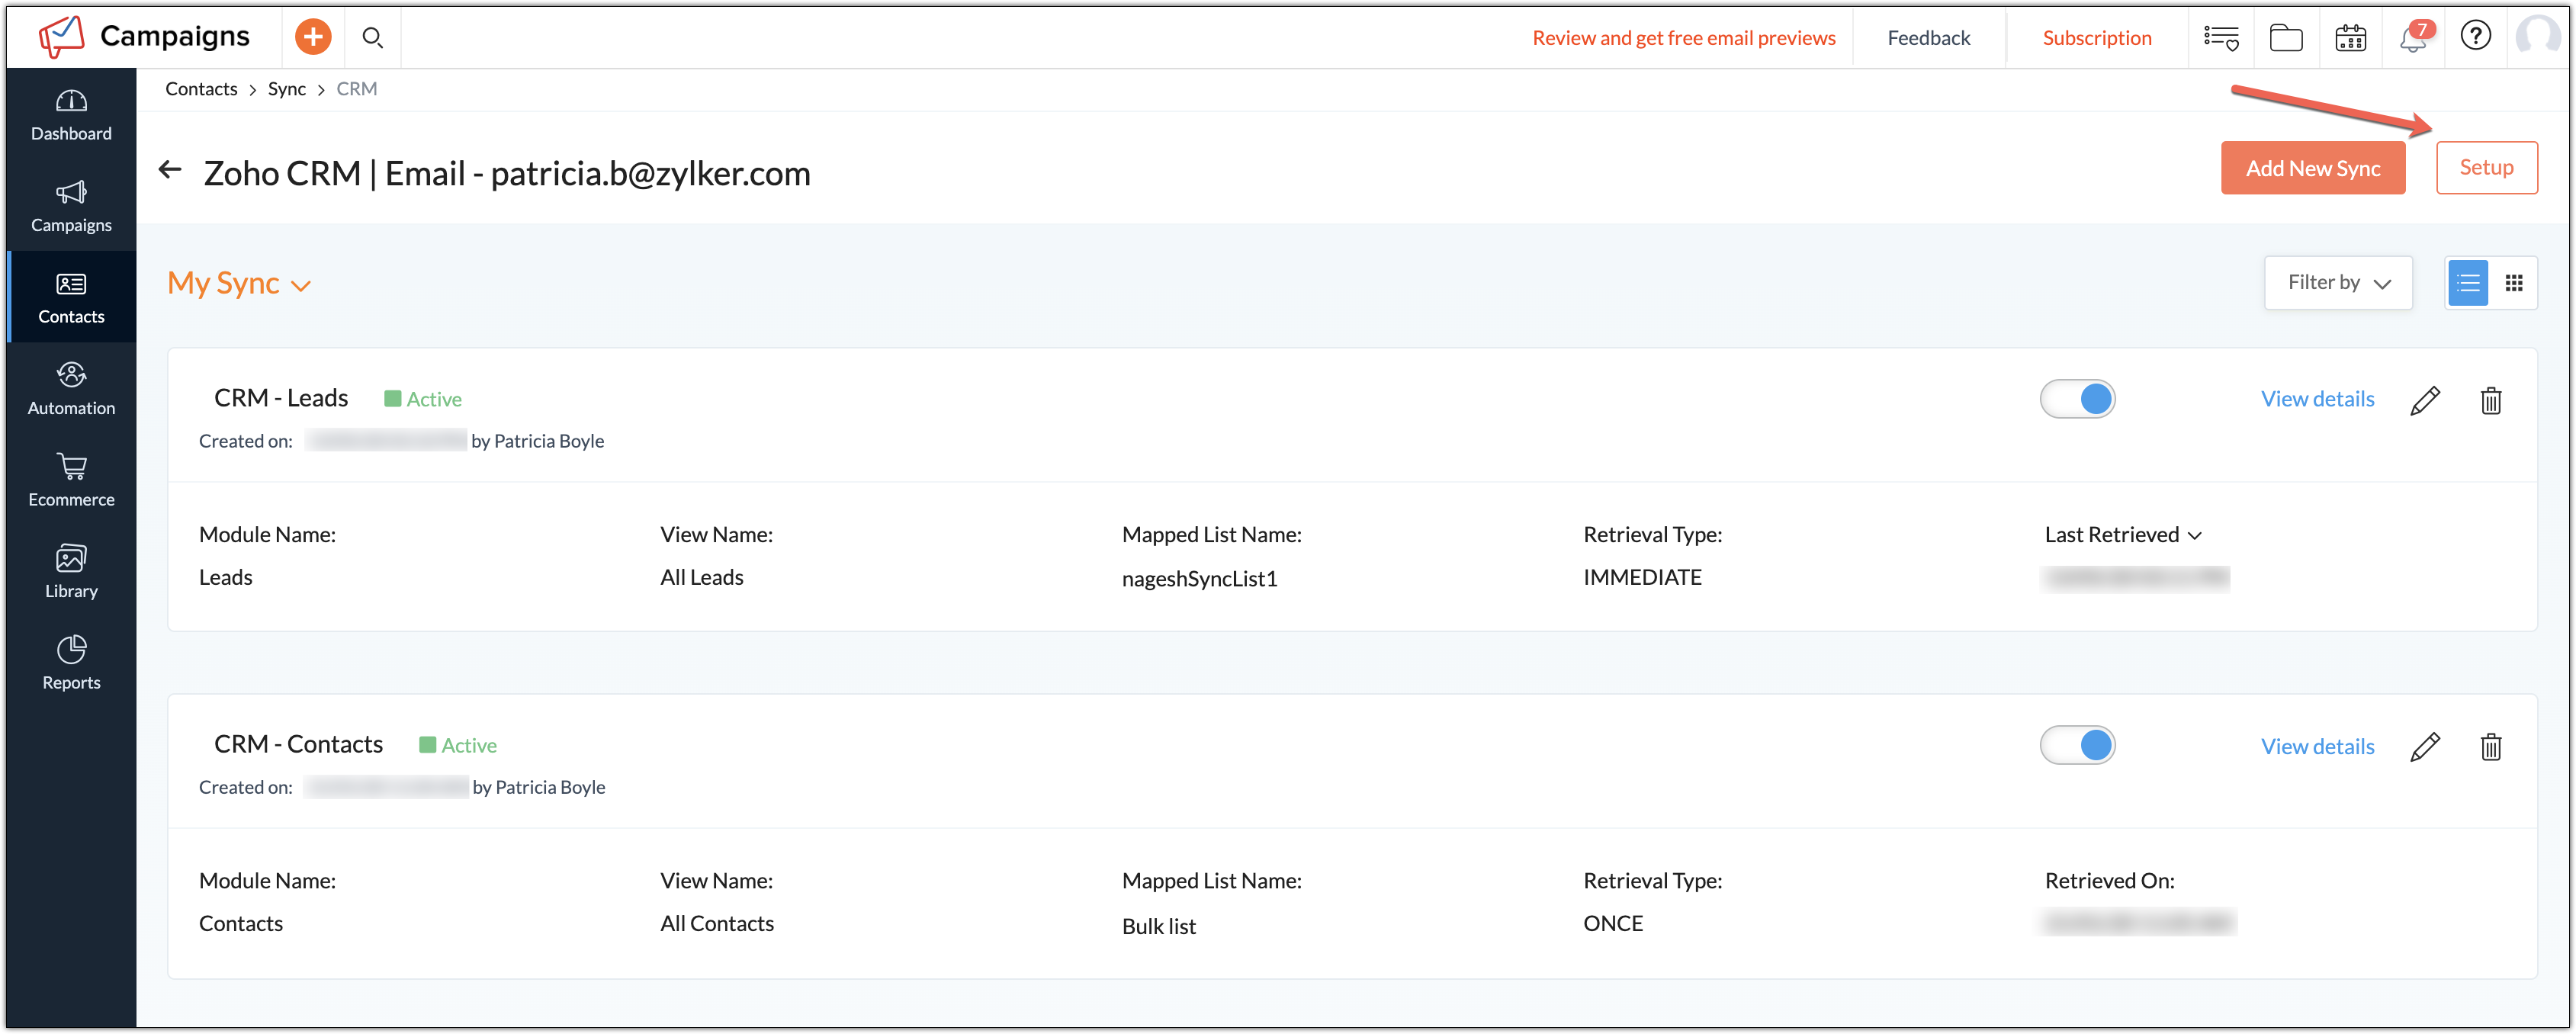Go to Automation in sidebar
The height and width of the screenshot is (1034, 2576).
[x=71, y=388]
